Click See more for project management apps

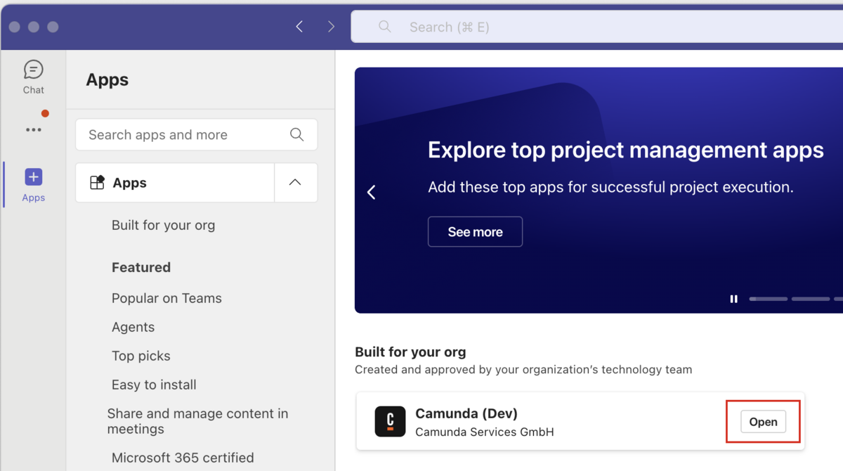pyautogui.click(x=475, y=231)
